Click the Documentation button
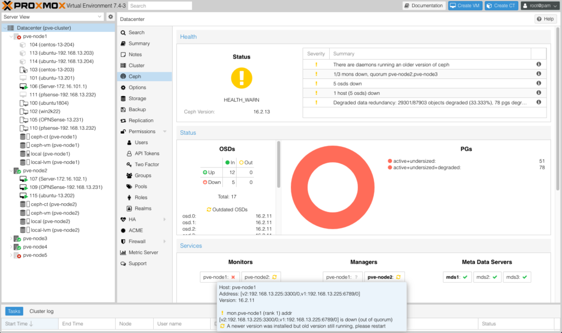 424,5
